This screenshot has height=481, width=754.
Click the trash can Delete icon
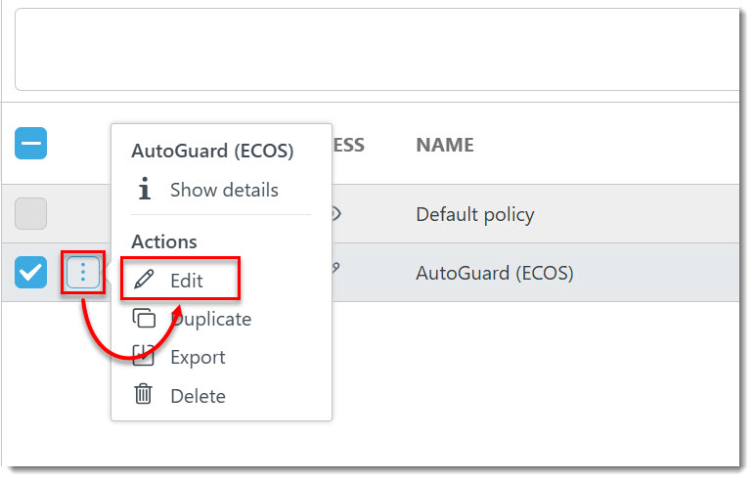click(x=144, y=395)
